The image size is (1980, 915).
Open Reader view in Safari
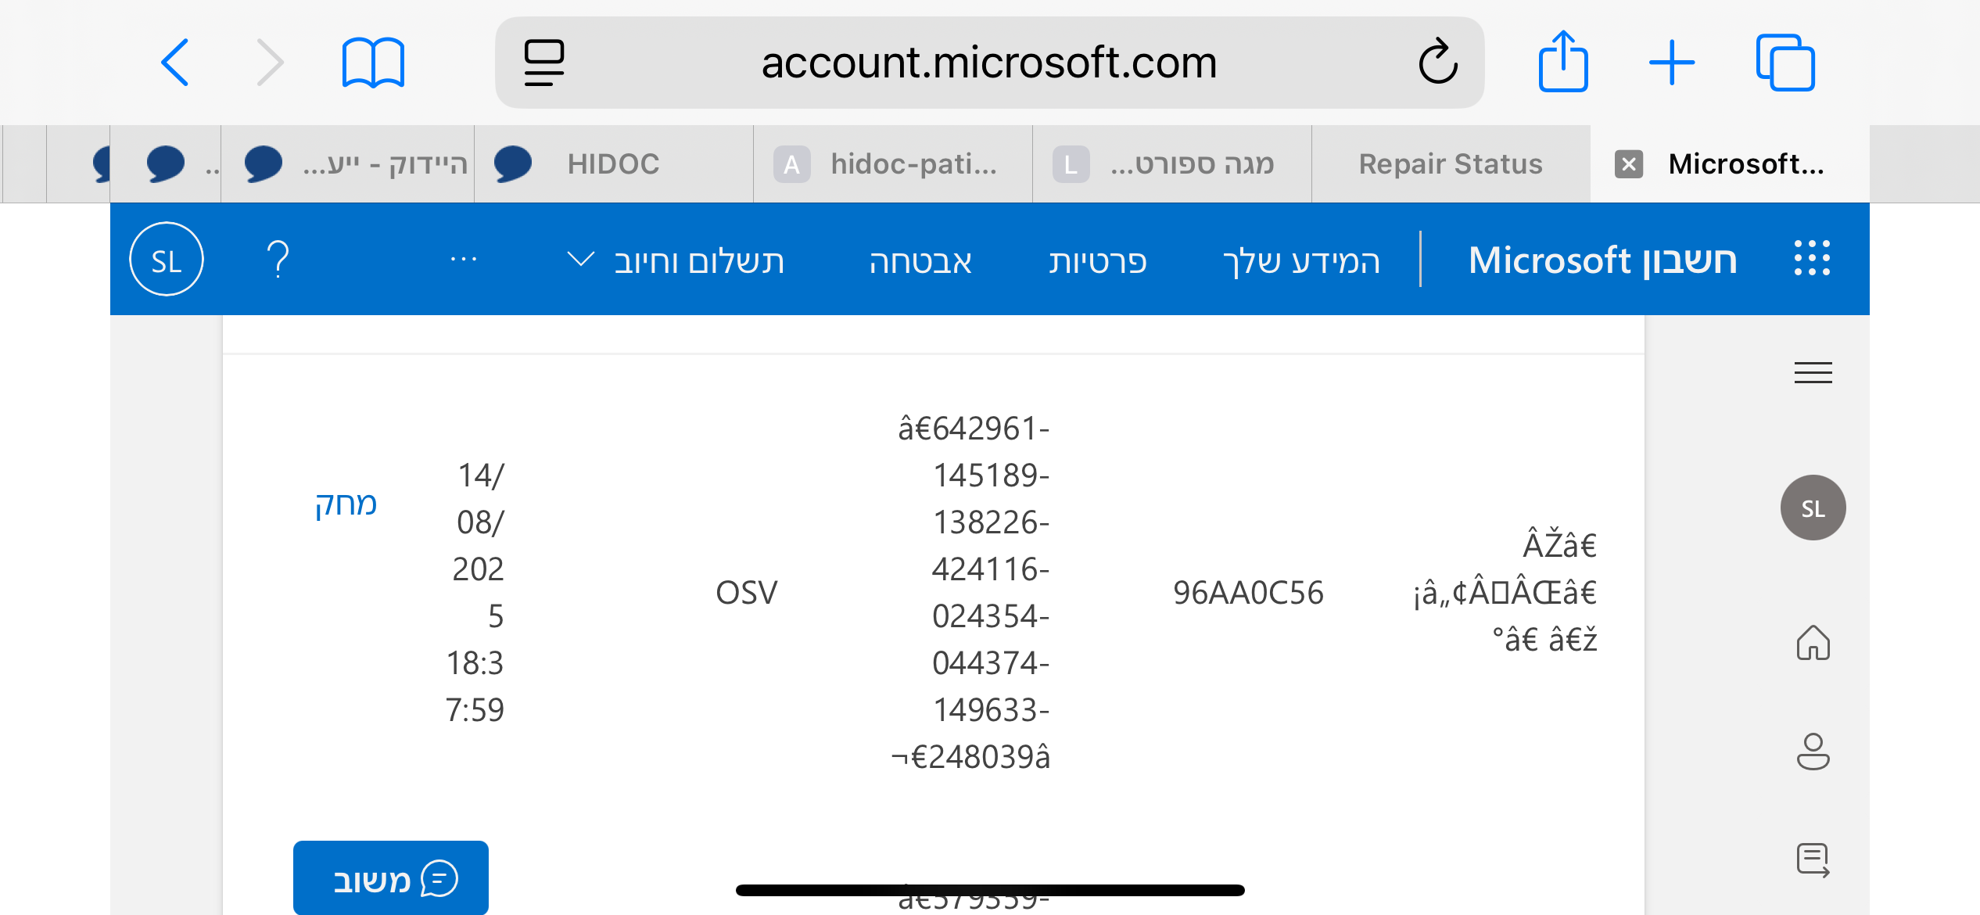coord(545,63)
